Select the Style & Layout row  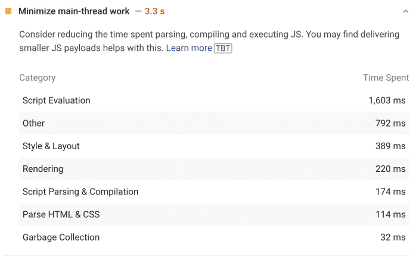pos(51,146)
